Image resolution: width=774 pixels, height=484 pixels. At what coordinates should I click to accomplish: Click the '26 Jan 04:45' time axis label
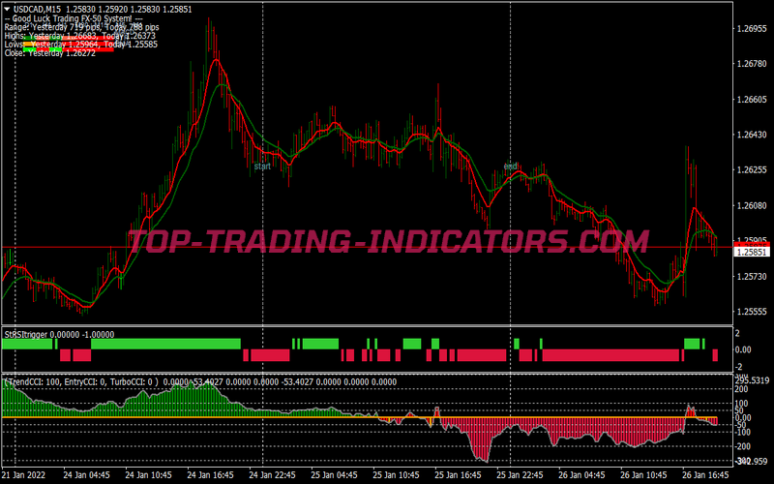pos(582,475)
